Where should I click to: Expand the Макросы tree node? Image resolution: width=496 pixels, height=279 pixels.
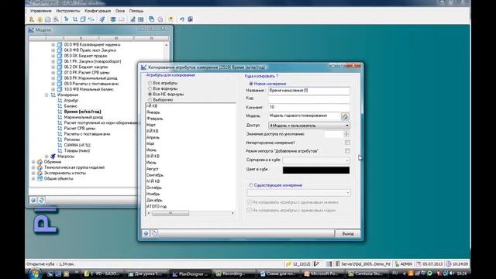click(46, 157)
